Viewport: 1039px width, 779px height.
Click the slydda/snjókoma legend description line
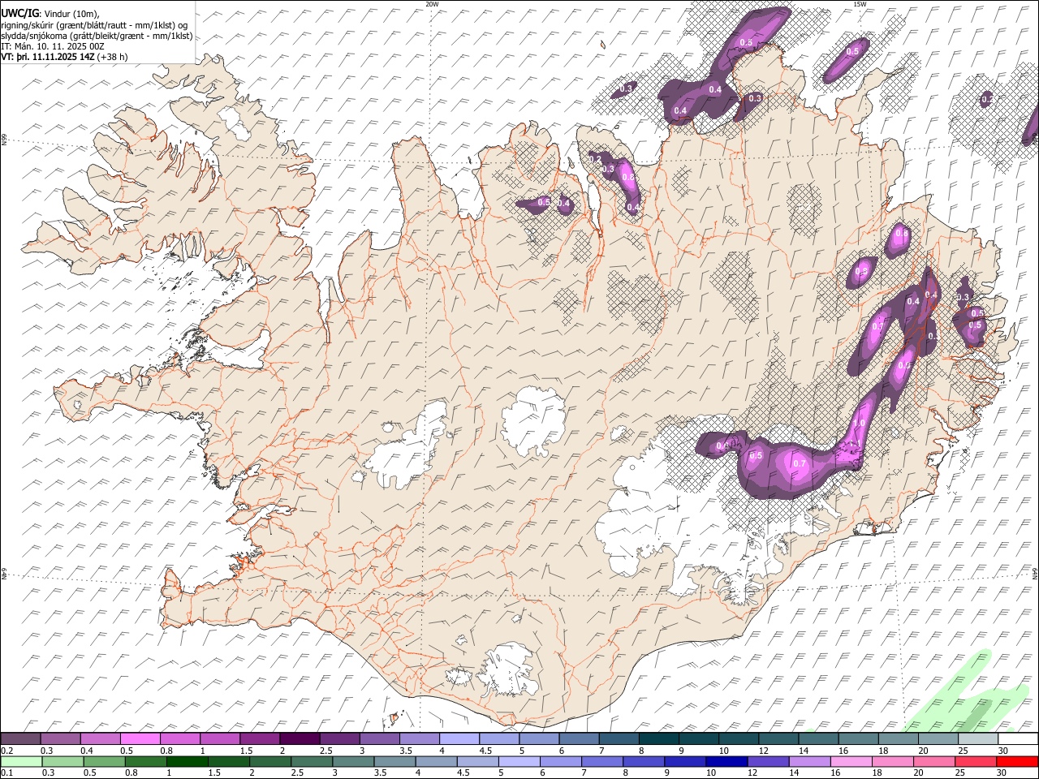[97, 36]
